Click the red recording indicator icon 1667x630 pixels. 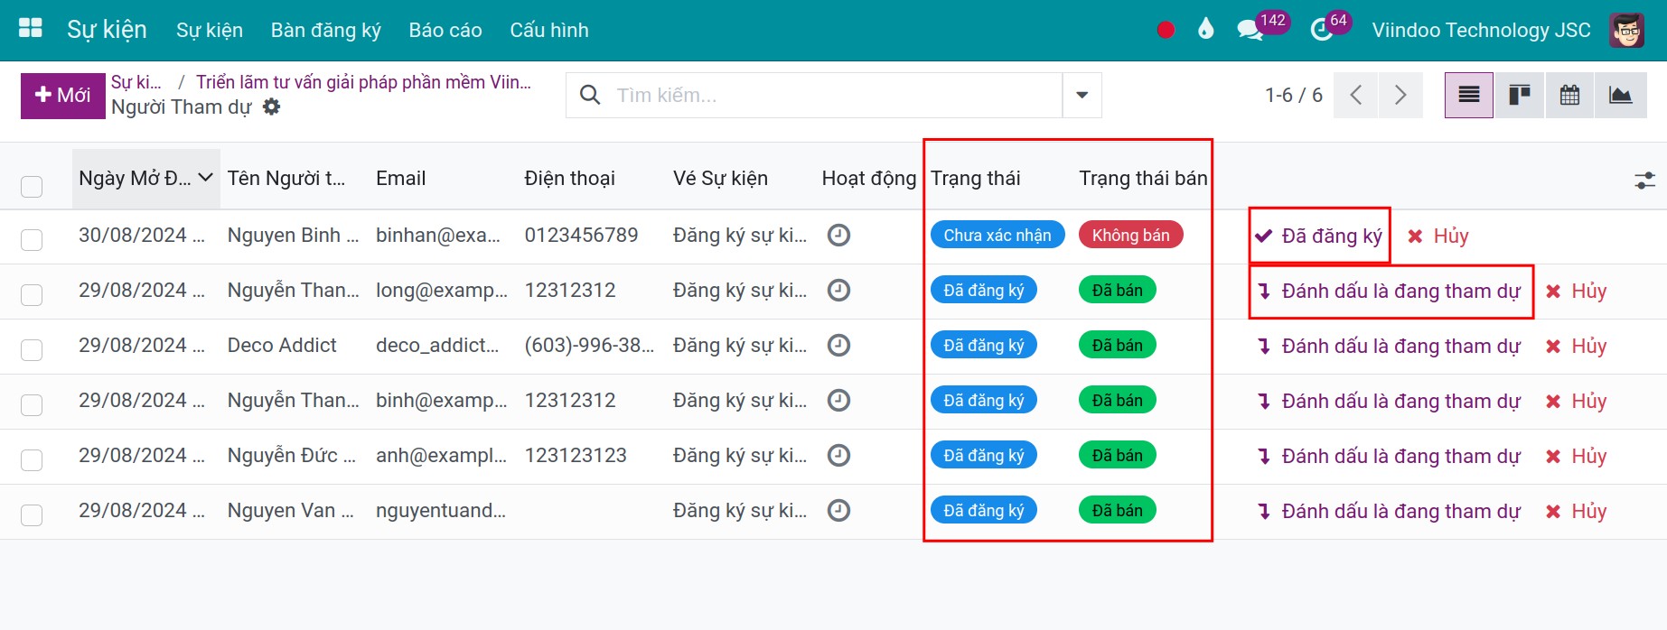(x=1166, y=30)
